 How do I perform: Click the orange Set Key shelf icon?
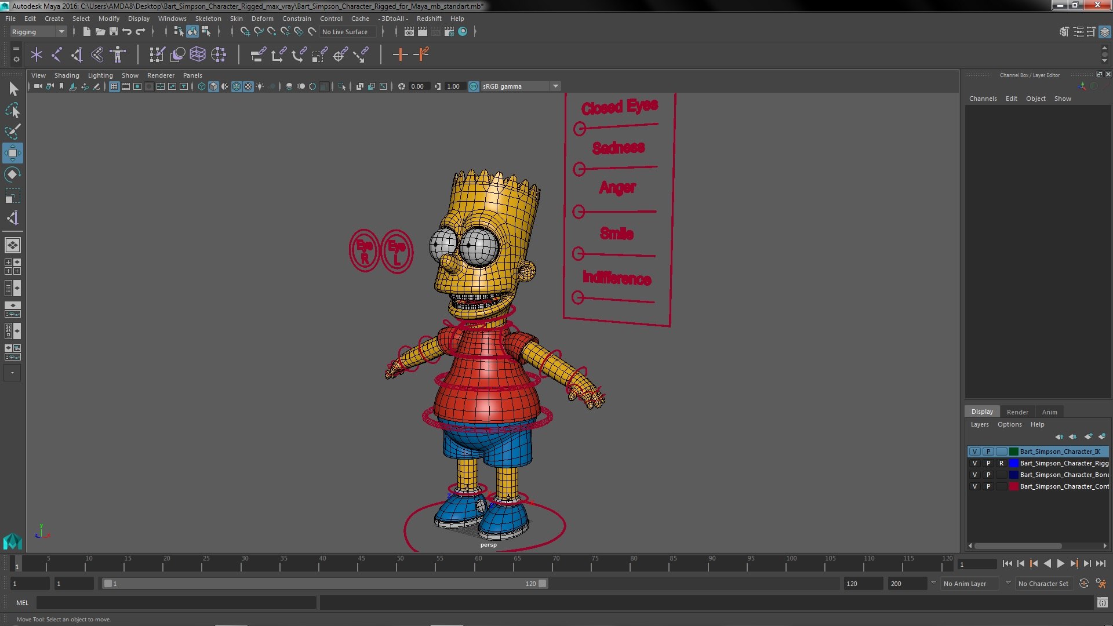click(x=400, y=55)
